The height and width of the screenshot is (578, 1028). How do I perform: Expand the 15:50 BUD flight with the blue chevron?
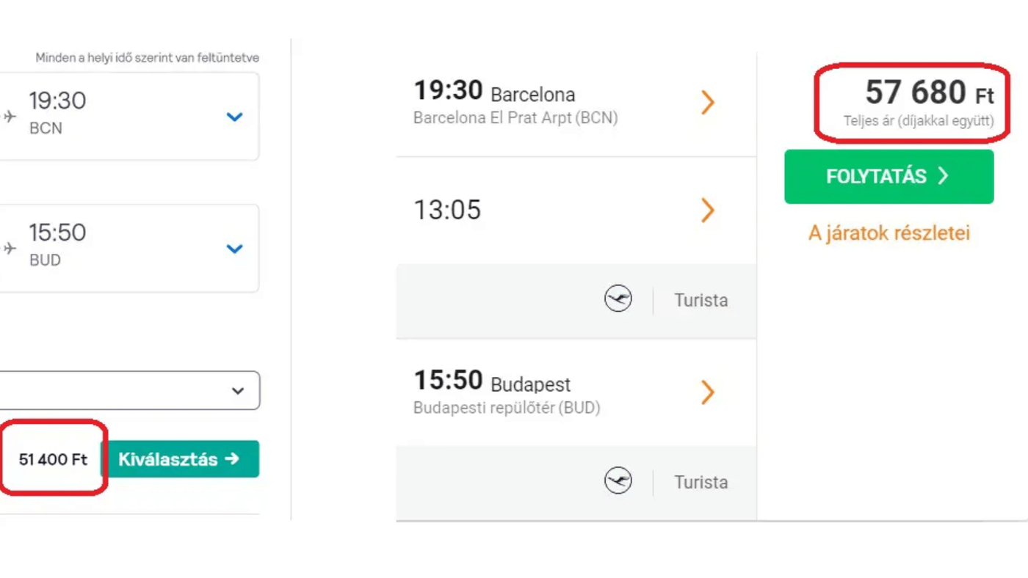(x=234, y=249)
